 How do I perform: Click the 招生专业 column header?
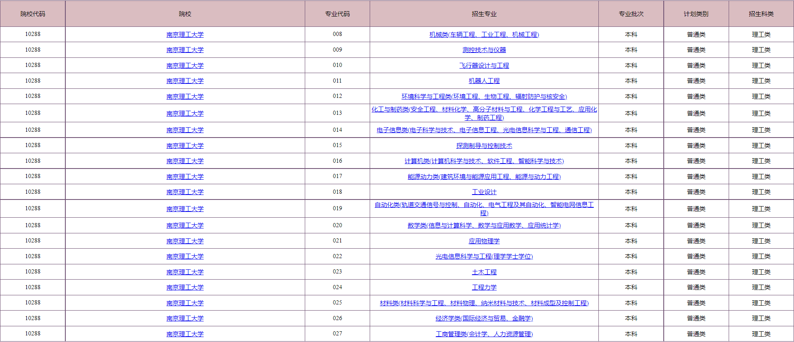484,14
